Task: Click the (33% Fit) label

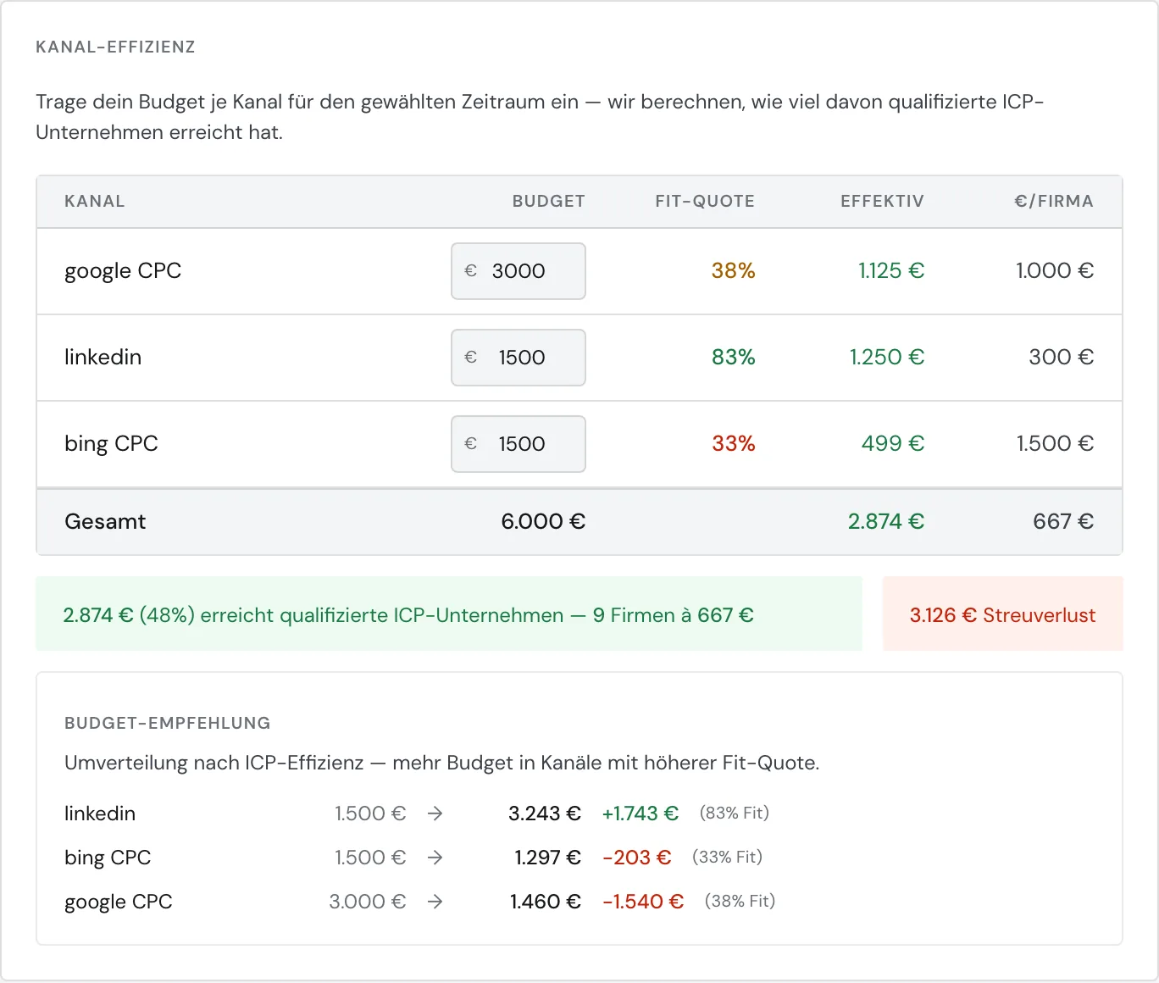Action: [728, 858]
